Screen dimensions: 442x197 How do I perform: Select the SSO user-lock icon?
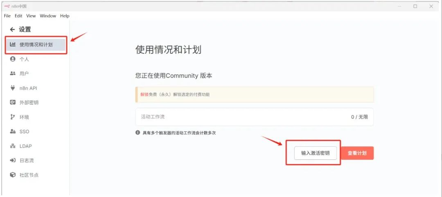coord(13,131)
